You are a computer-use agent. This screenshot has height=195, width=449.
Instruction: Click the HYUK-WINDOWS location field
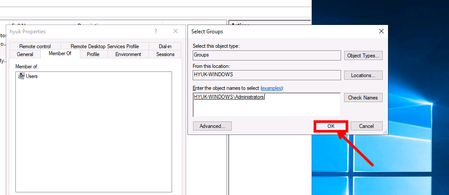pos(267,75)
